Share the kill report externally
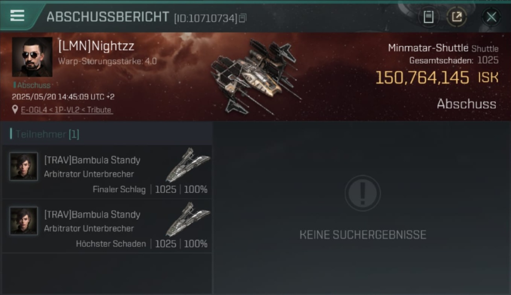Viewport: 511px width, 295px height. 457,17
